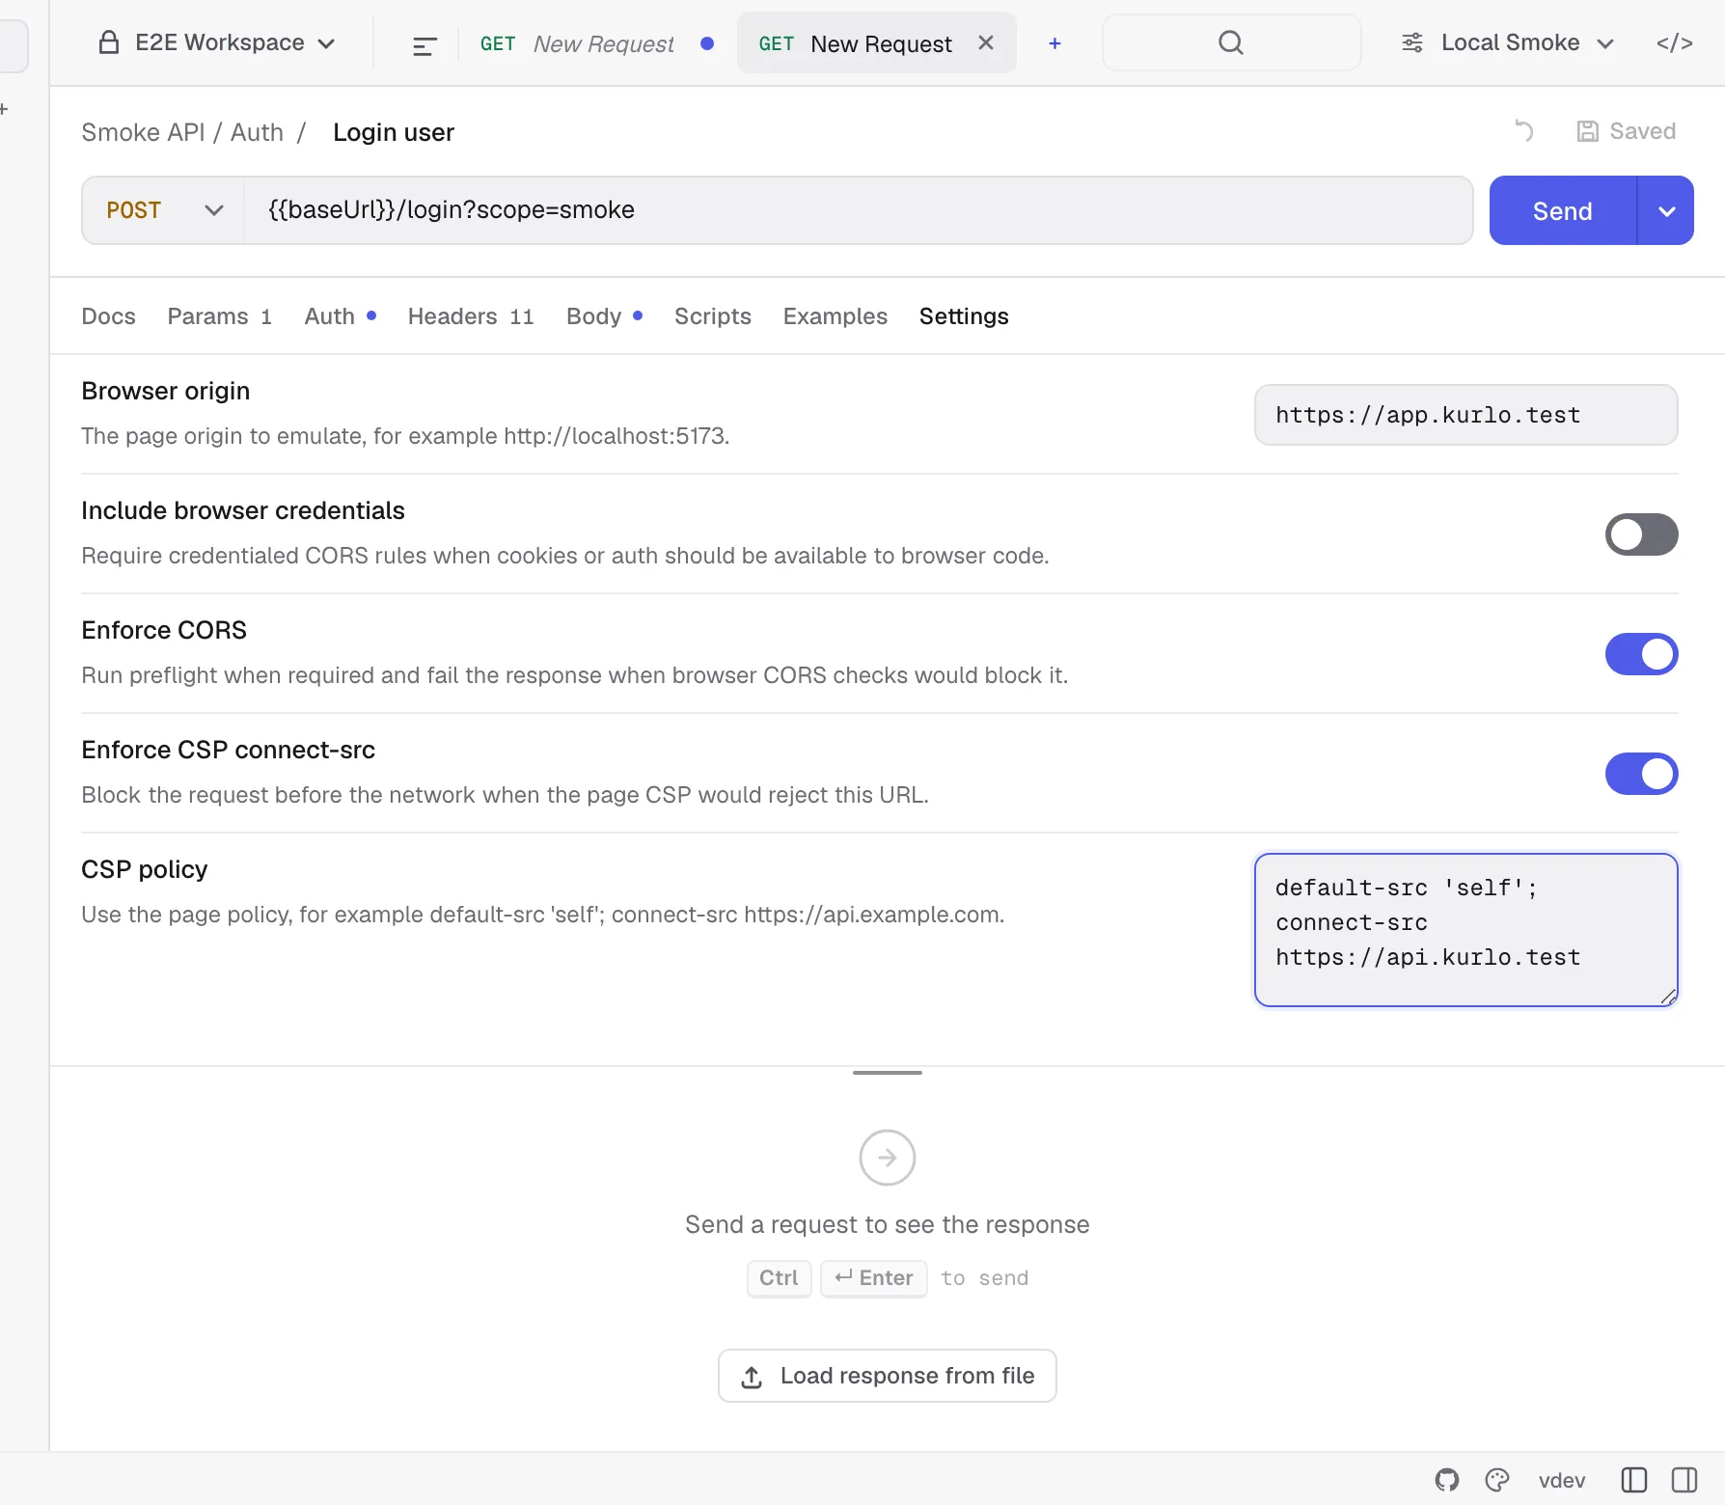Click the Send button
Viewport: 1725px width, 1505px height.
1562,210
